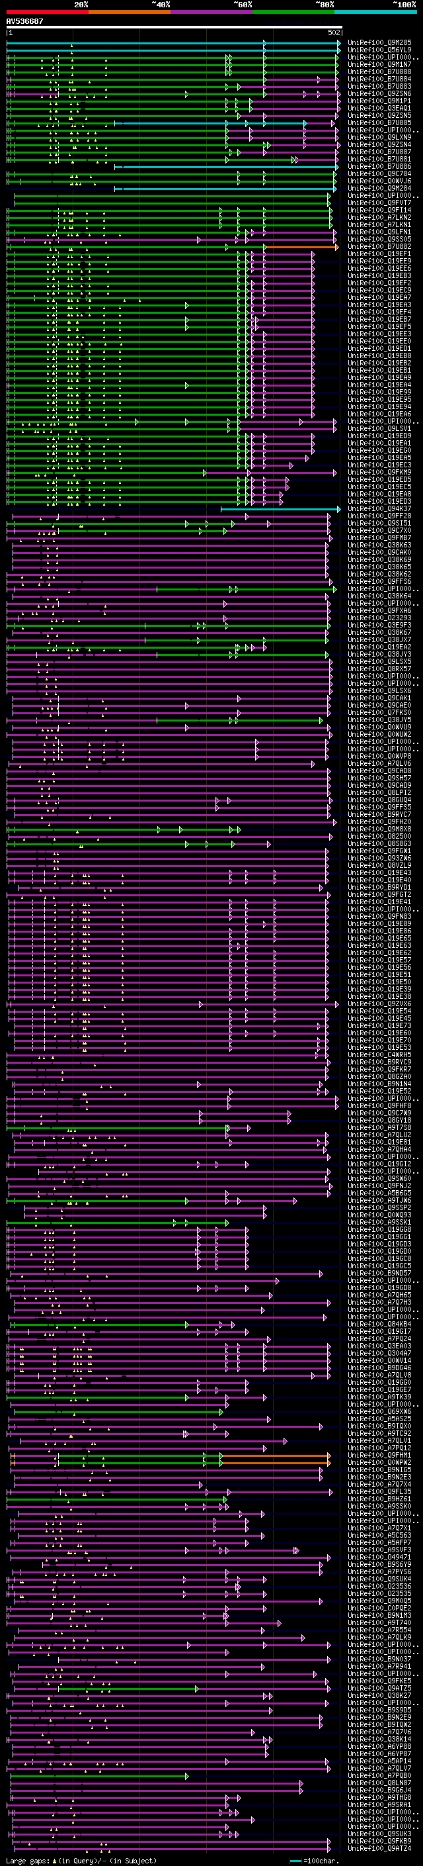Select the UniRef100_Q9M284 label

coord(379,189)
